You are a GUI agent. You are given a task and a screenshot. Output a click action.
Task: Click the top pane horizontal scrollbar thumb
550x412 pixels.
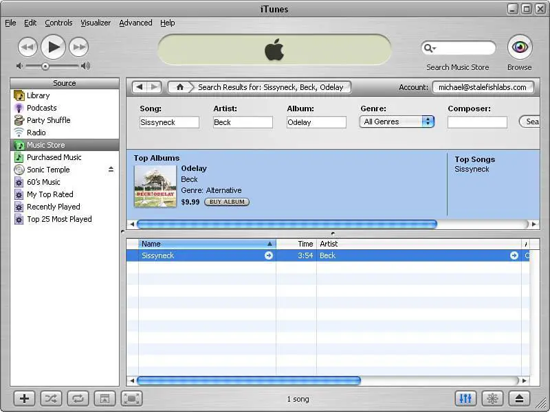coord(287,224)
